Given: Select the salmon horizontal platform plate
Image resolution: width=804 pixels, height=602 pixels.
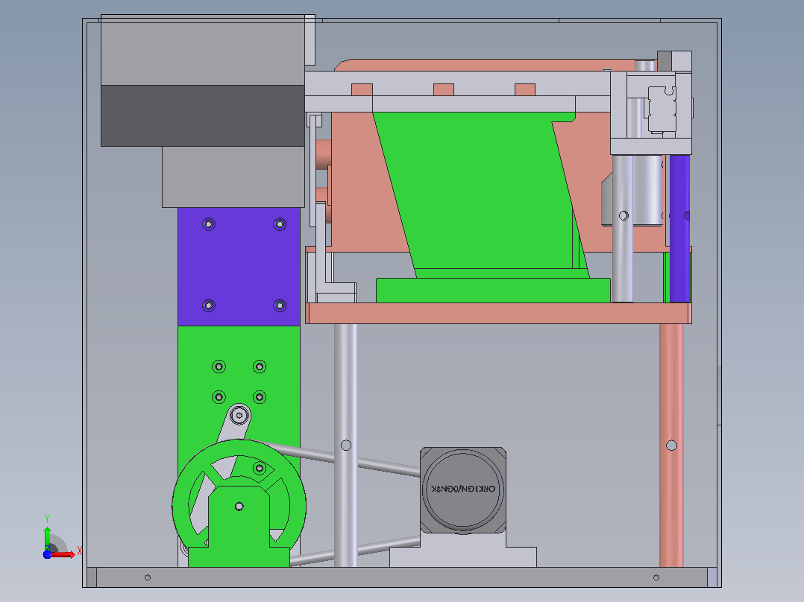Looking at the screenshot, I should click(x=498, y=313).
